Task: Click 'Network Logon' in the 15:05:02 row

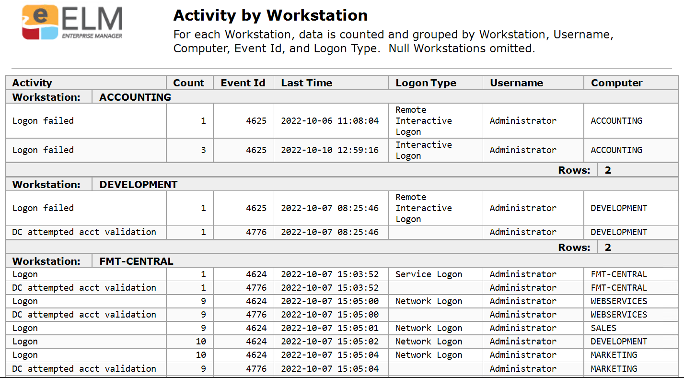Action: click(429, 342)
